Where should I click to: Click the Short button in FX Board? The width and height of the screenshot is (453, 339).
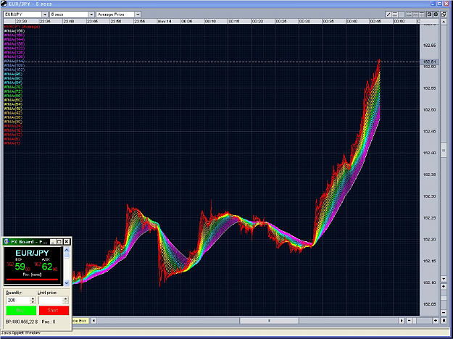click(54, 311)
